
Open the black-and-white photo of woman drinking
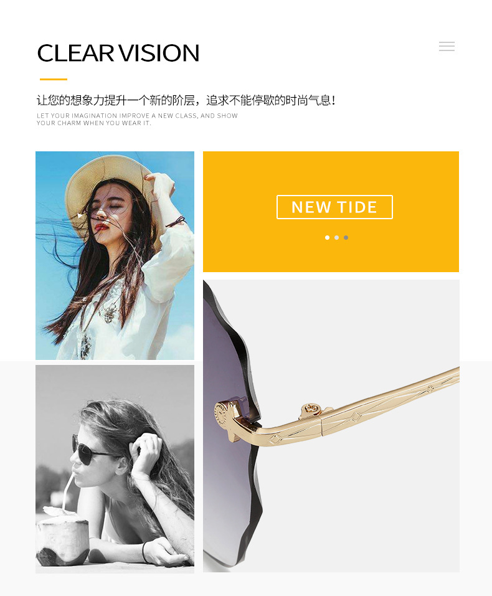point(115,469)
